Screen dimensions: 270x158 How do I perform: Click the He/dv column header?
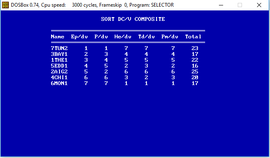tap(123, 37)
